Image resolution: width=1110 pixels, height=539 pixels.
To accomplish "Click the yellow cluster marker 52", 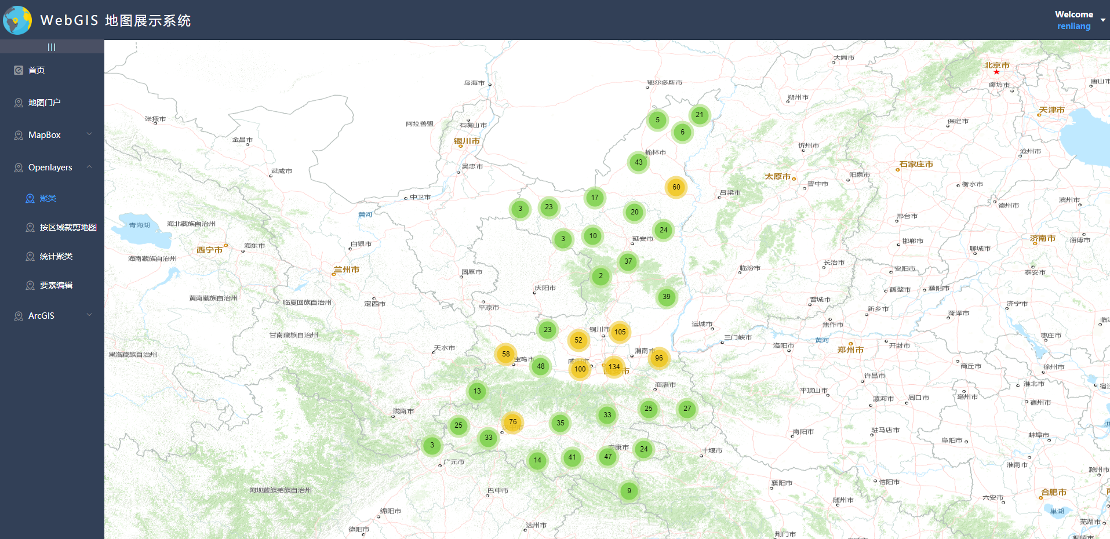I will click(578, 340).
